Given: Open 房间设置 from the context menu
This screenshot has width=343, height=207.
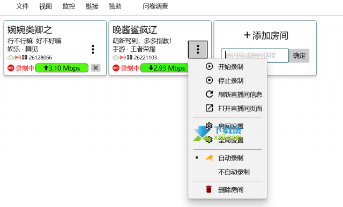Looking at the screenshot, I should click(x=227, y=126).
